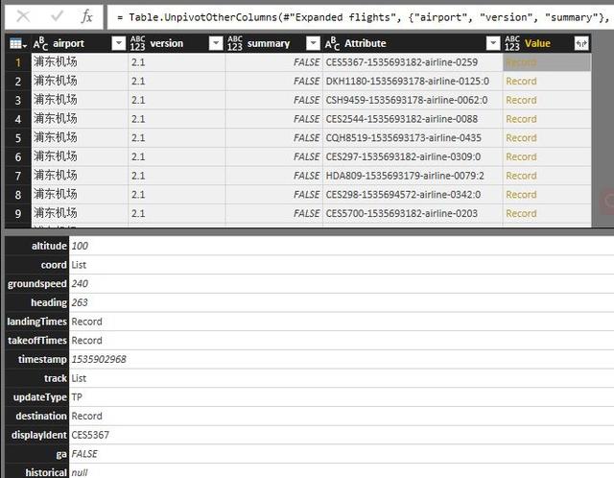Open the Record link in row 2
The height and width of the screenshot is (478, 614).
click(x=521, y=81)
